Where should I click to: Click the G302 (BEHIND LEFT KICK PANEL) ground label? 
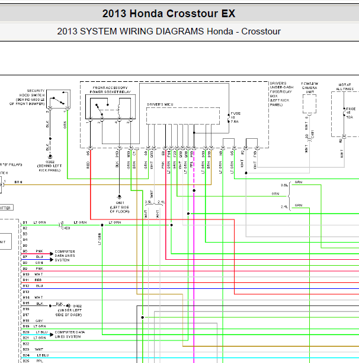point(50,166)
